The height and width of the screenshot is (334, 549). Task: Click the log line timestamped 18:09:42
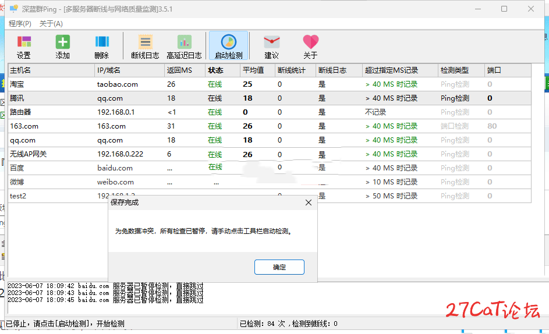(x=105, y=286)
